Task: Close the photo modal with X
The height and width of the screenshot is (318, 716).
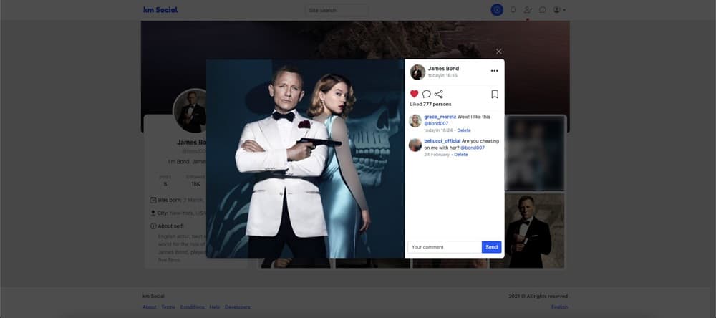Action: (x=498, y=52)
